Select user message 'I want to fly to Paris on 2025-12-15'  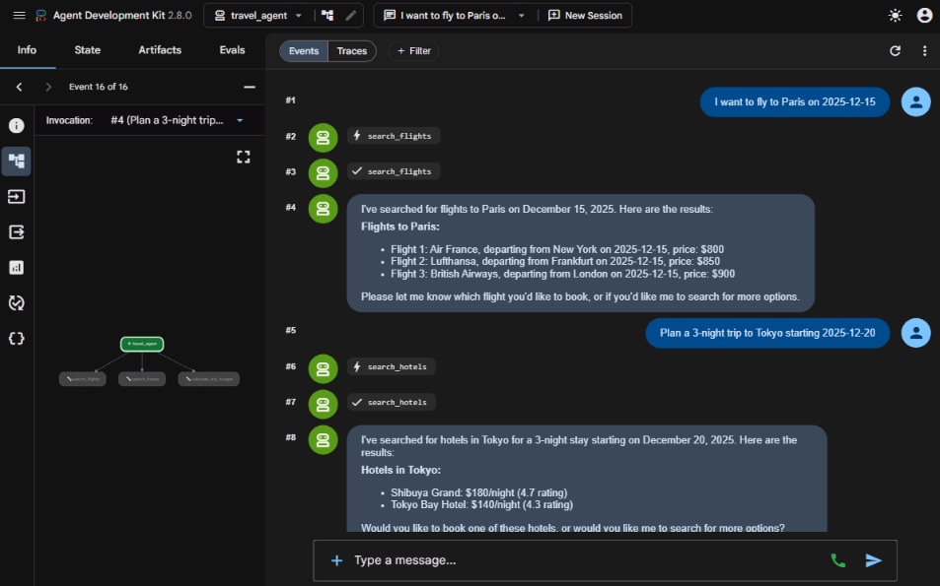click(x=795, y=101)
